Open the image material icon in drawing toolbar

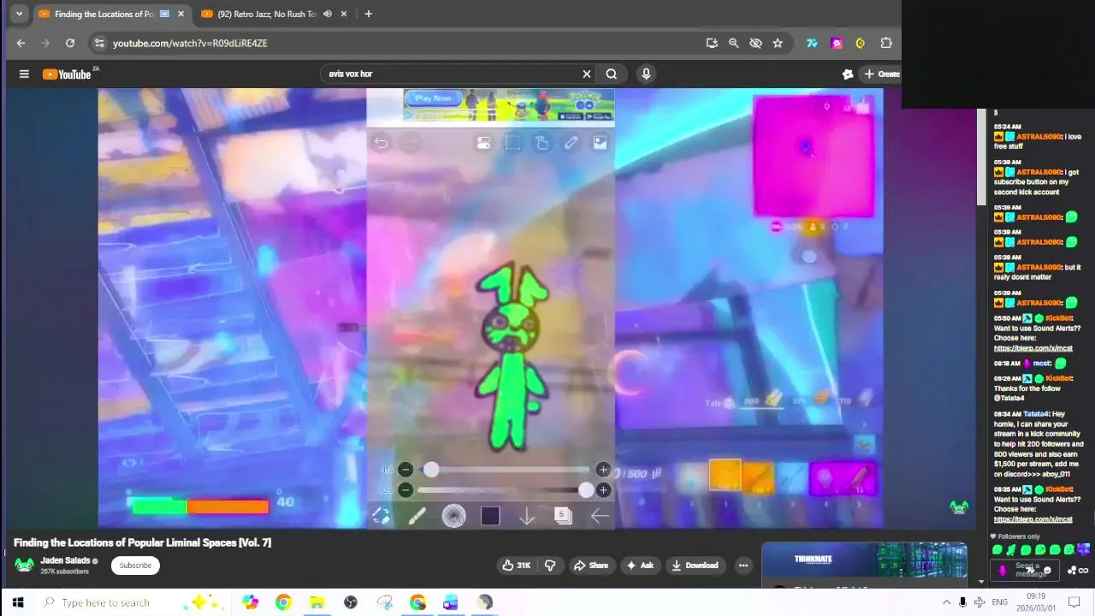[600, 143]
